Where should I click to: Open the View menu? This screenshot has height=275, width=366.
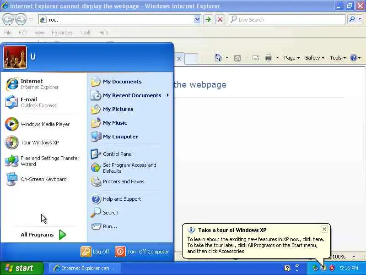coord(39,33)
